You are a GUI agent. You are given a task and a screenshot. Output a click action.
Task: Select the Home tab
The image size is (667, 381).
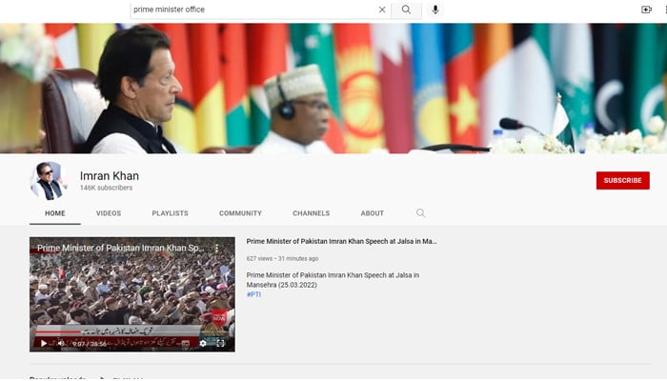(55, 213)
